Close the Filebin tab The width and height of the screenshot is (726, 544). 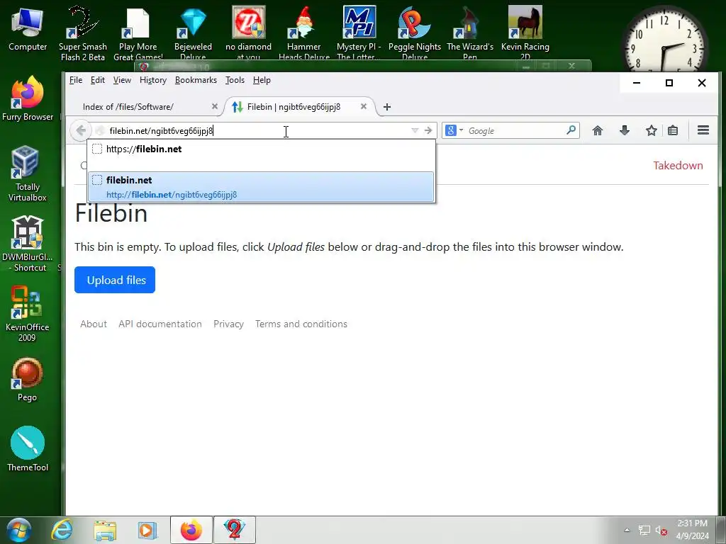pos(364,106)
